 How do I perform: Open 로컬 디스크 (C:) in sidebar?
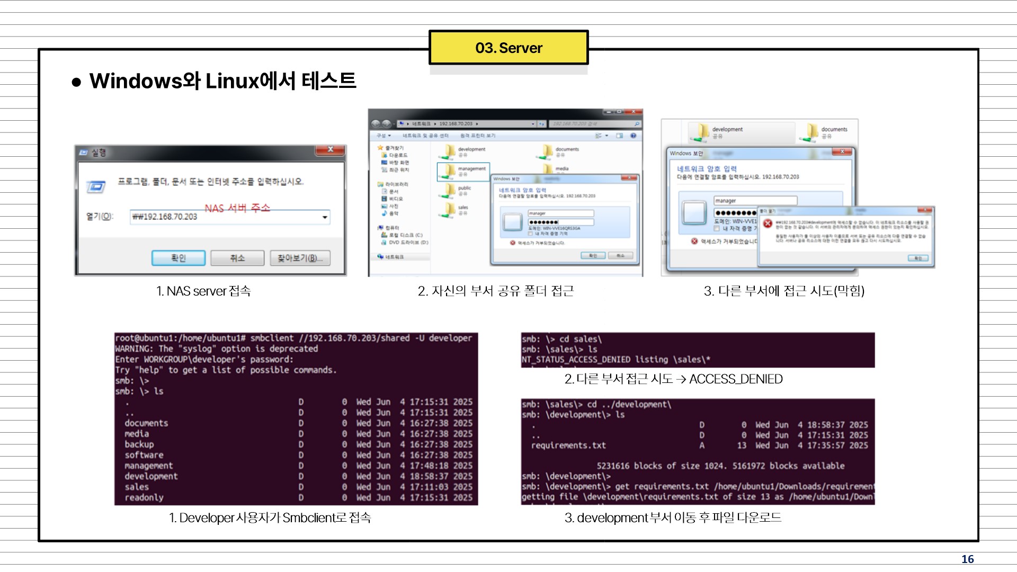tap(403, 235)
